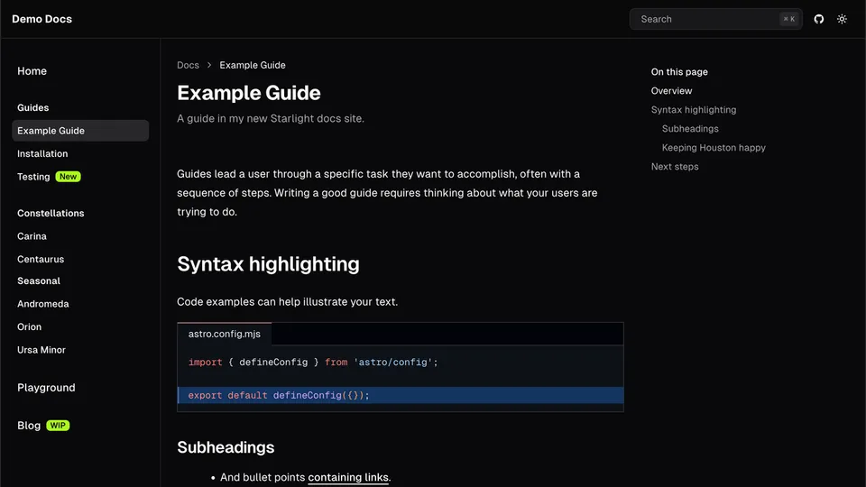Open the Home sidebar link
This screenshot has height=487, width=866.
32,71
